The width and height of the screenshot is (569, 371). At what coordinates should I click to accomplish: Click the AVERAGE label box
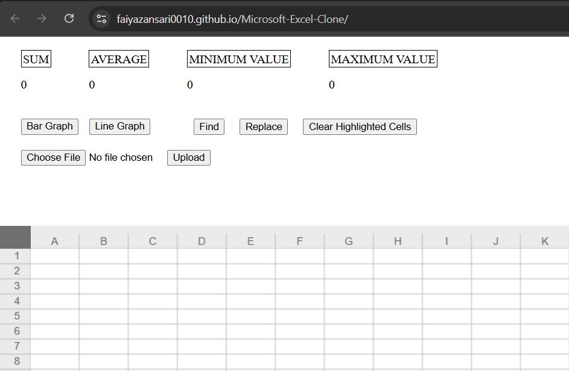[119, 58]
